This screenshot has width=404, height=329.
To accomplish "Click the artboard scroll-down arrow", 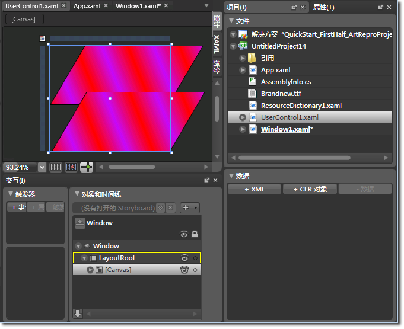I will click(x=217, y=156).
